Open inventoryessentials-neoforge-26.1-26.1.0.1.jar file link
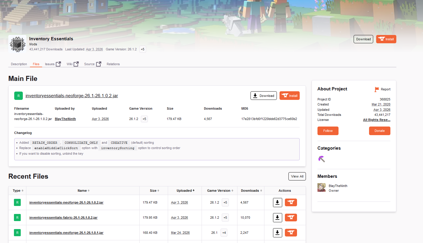This screenshot has width=423, height=243. (66, 233)
